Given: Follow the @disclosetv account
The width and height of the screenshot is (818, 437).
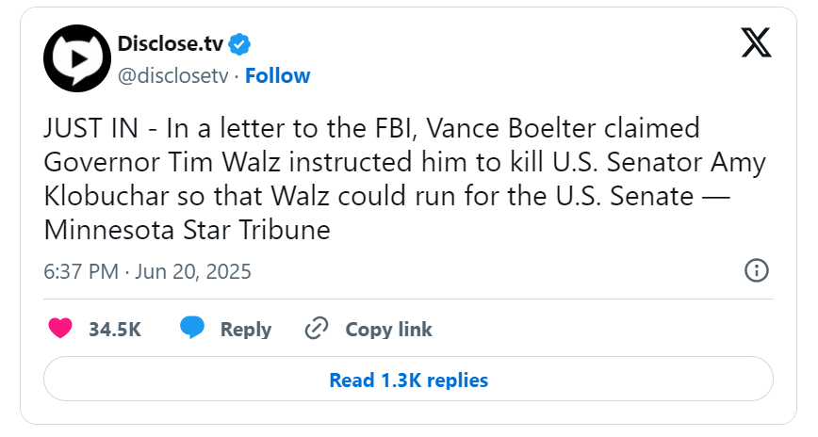Looking at the screenshot, I should [x=277, y=75].
